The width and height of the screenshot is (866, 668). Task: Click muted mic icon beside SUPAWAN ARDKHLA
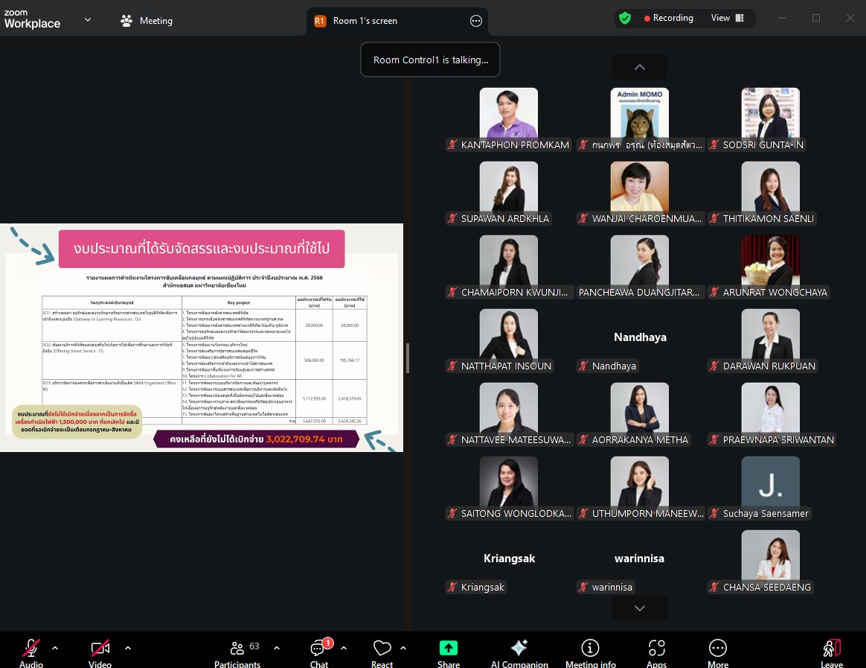(452, 218)
